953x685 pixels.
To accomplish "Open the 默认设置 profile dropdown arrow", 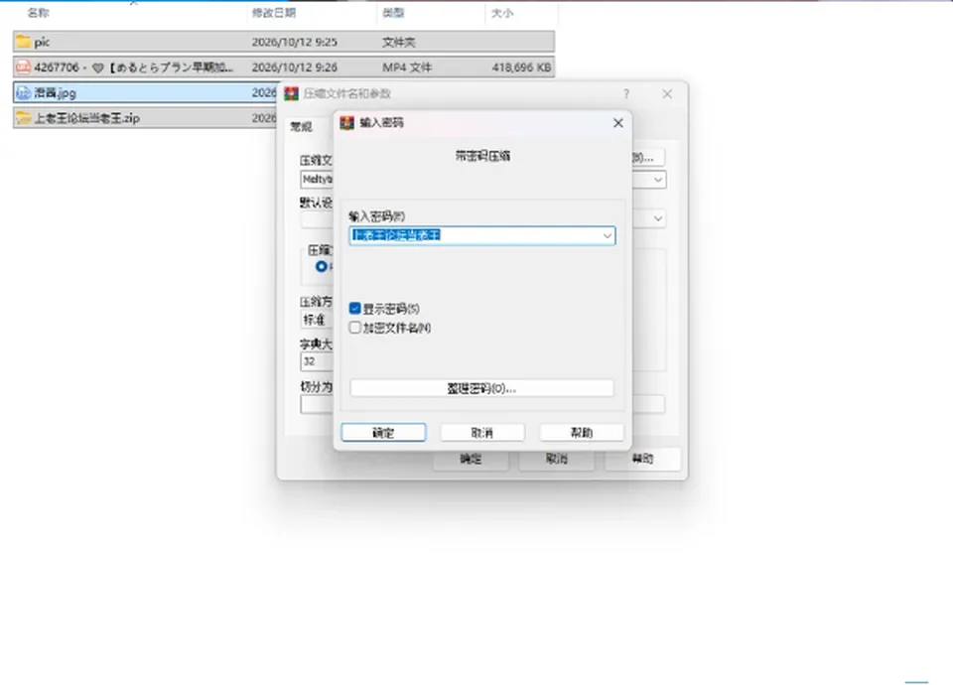I will (657, 218).
